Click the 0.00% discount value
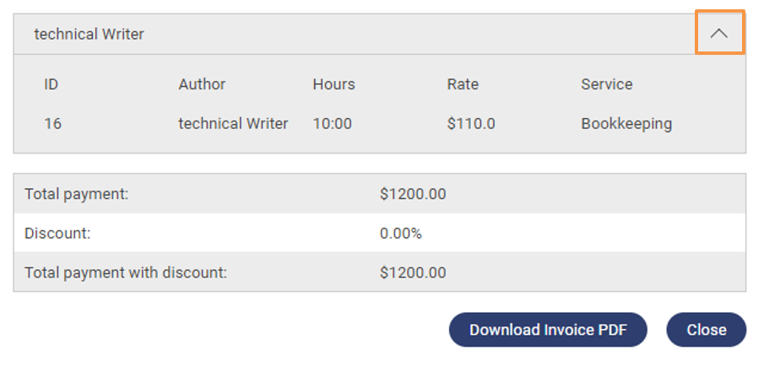The image size is (764, 372). [x=400, y=234]
